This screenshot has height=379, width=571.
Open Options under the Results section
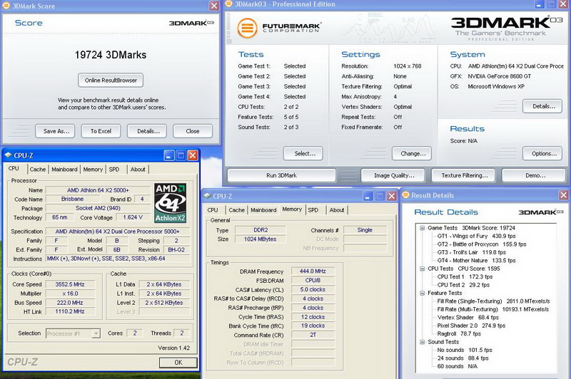[x=542, y=154]
